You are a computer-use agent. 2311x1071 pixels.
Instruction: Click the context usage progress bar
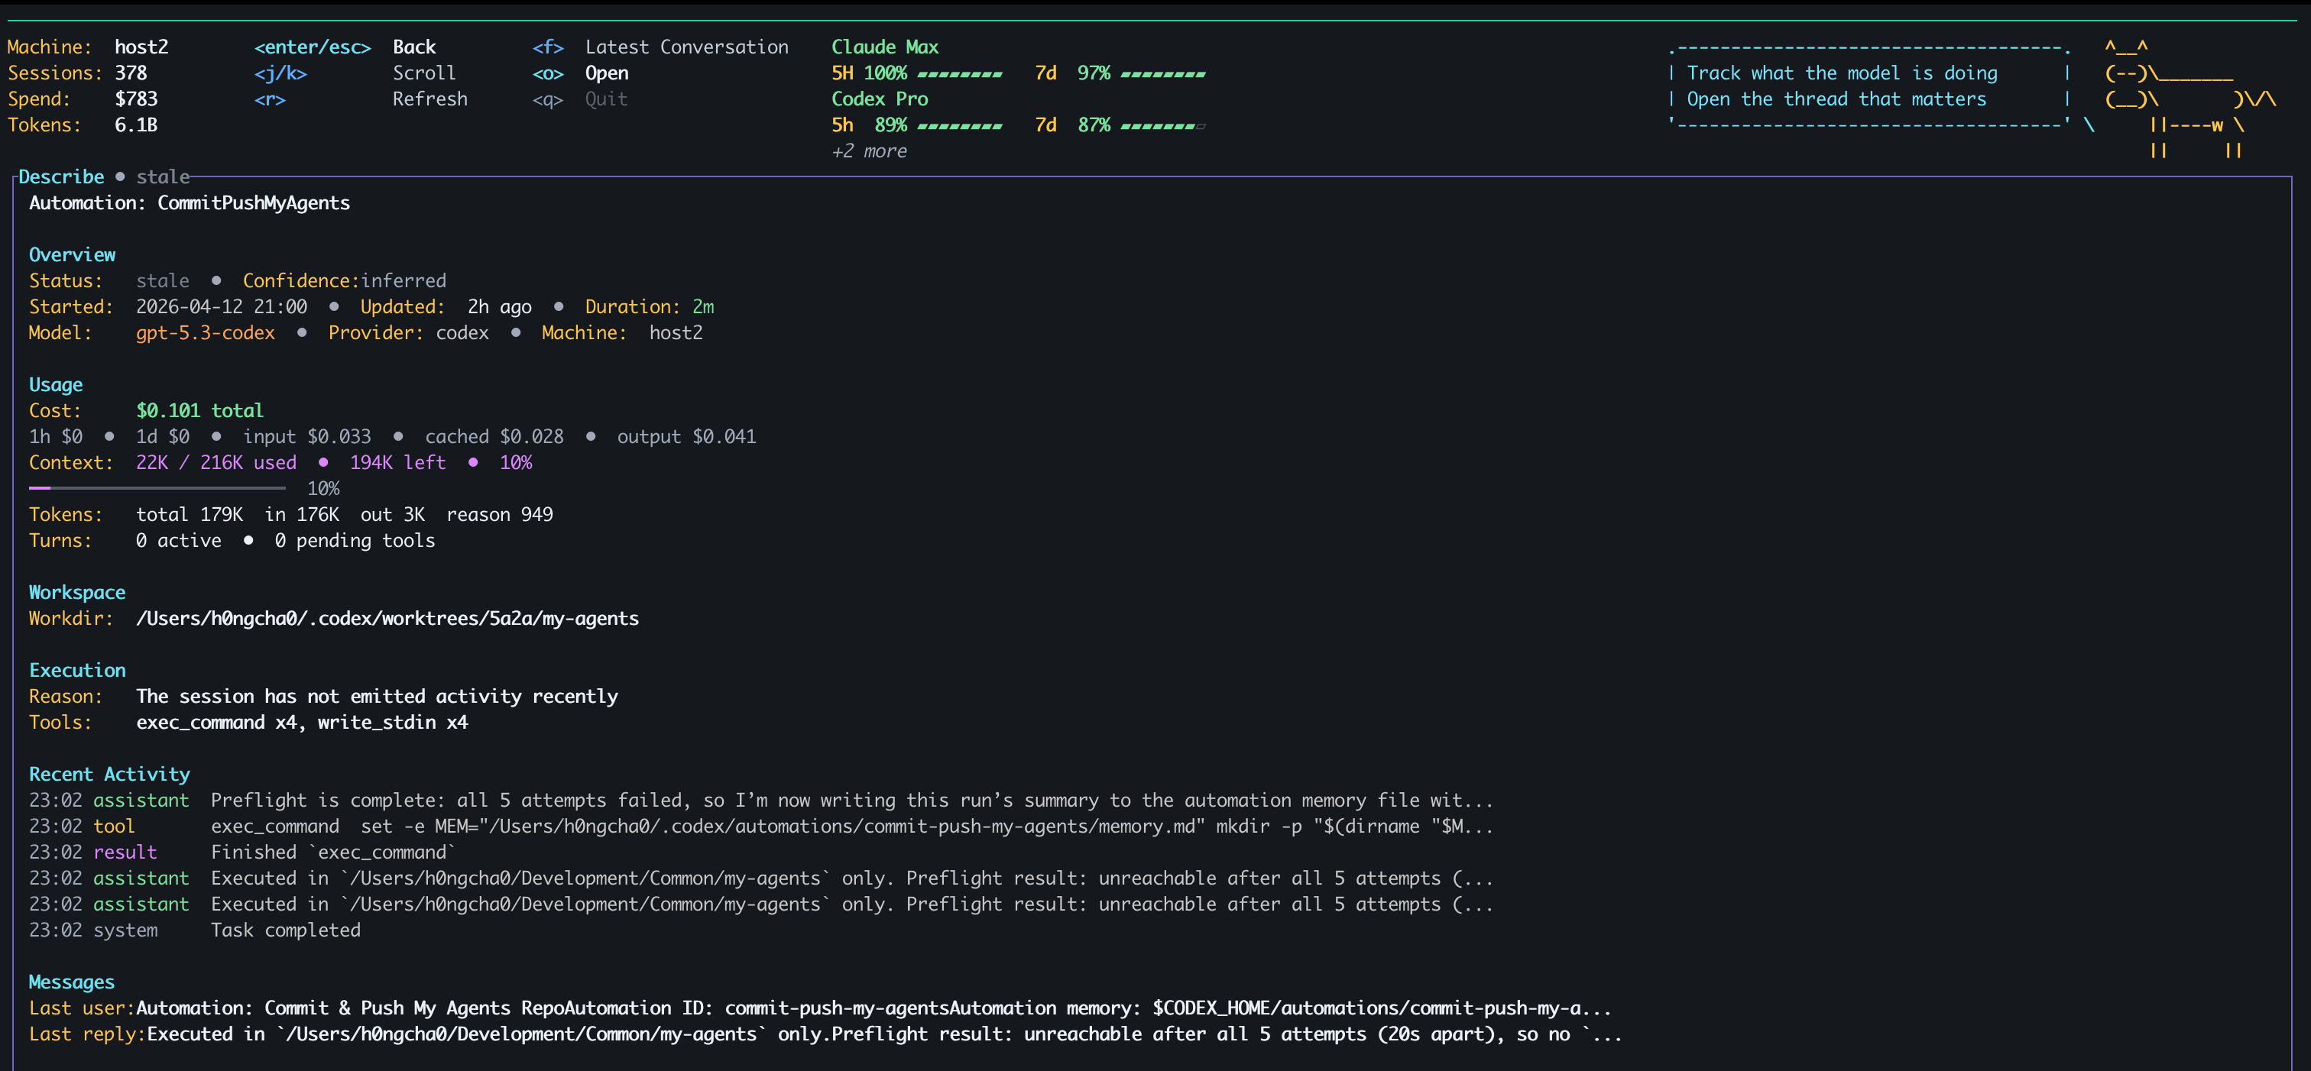point(157,487)
